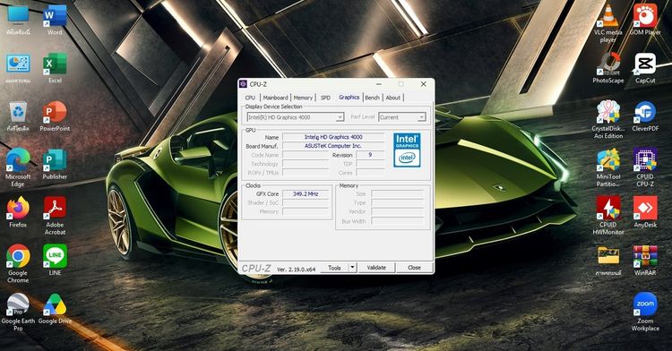Select the Graphics tab
Image resolution: width=672 pixels, height=351 pixels.
tap(349, 98)
